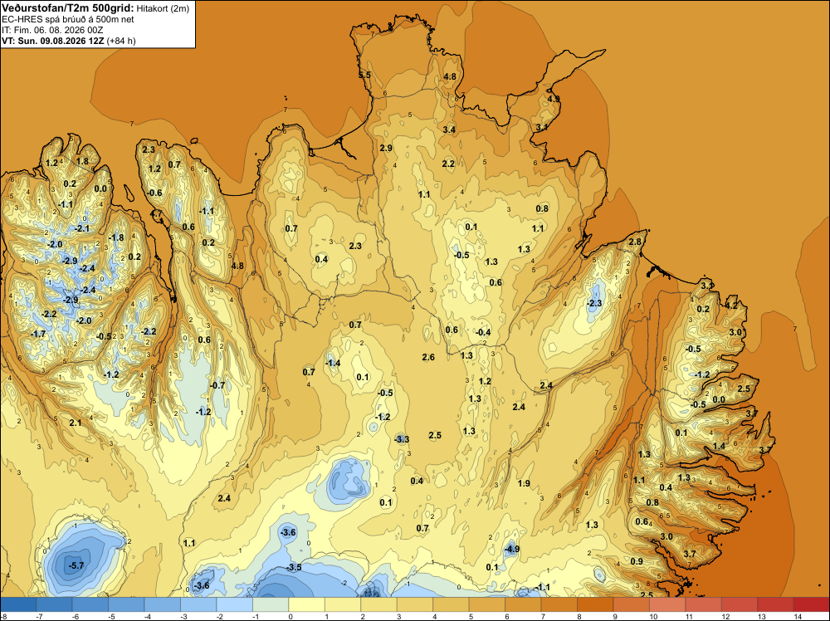The height and width of the screenshot is (621, 830).
Task: Click the Veðurstofan/T2m 500grid title text
Action: click(x=67, y=7)
